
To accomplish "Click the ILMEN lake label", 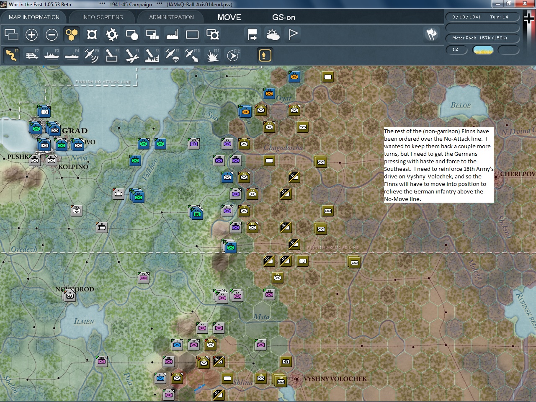I will click(x=84, y=321).
